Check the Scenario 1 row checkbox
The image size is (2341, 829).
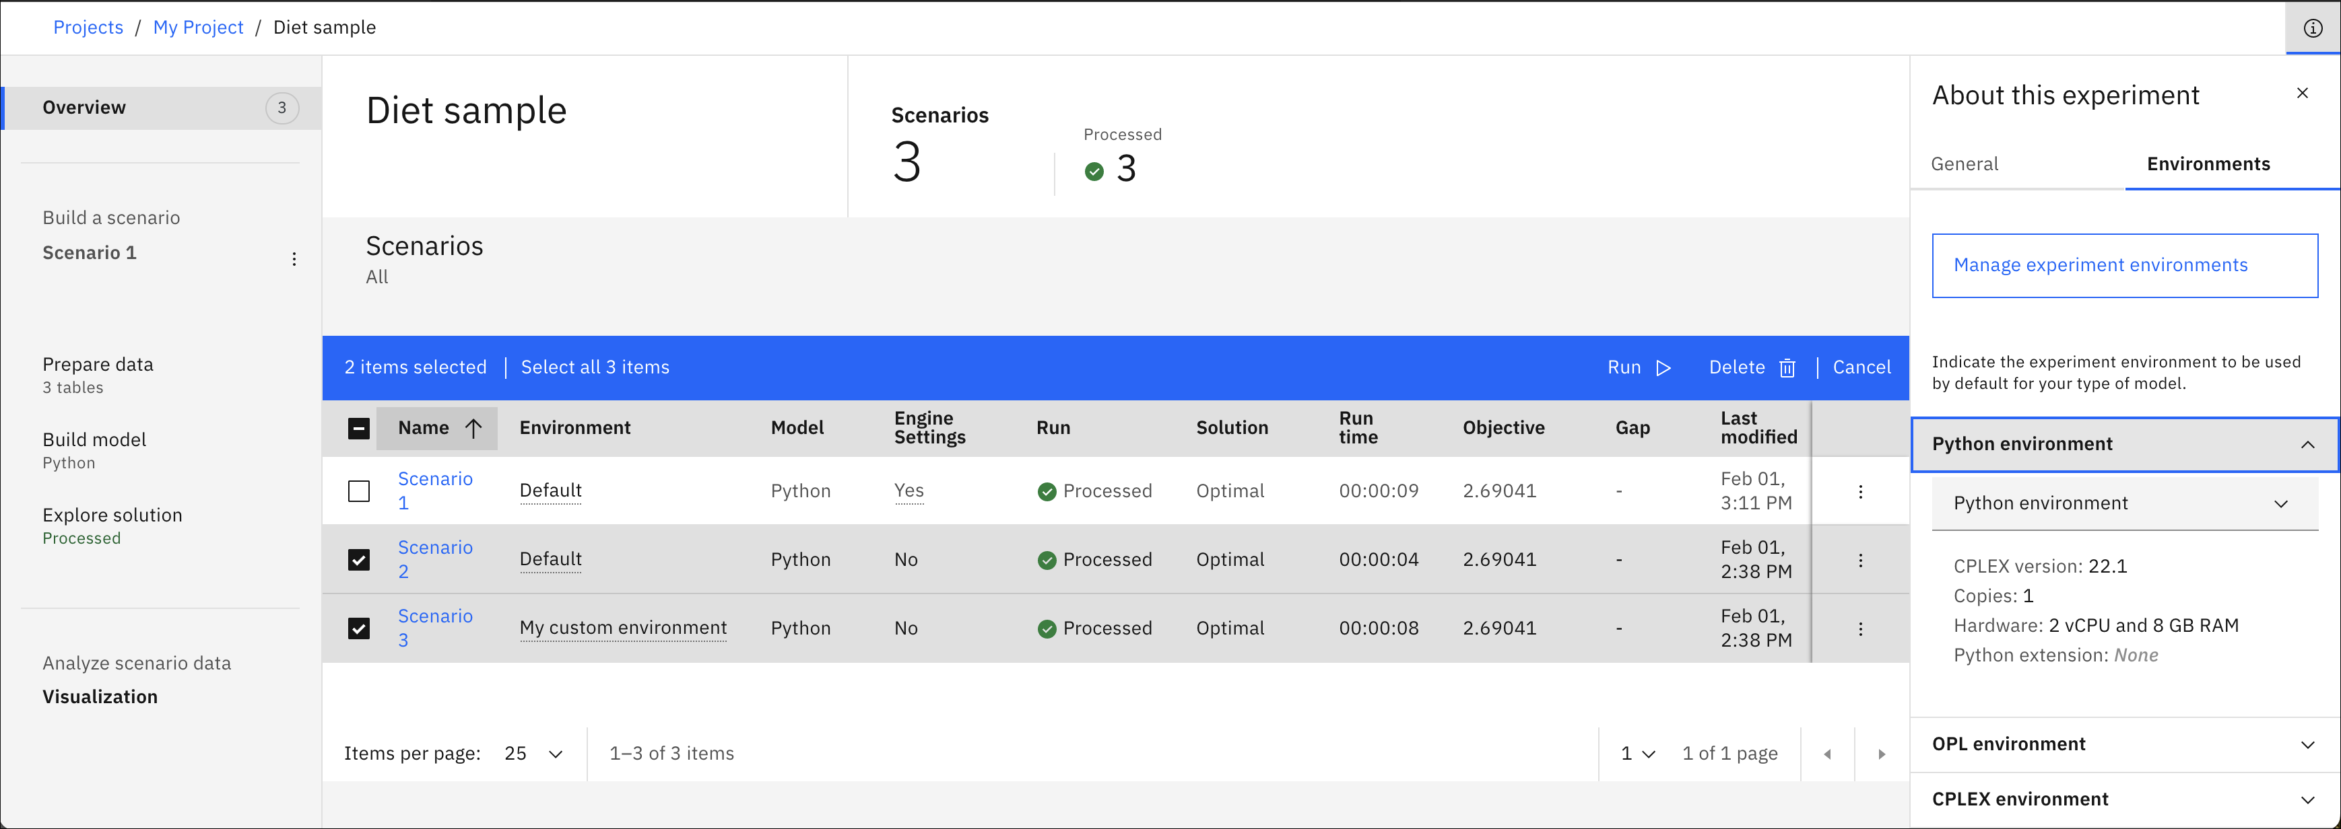(359, 491)
